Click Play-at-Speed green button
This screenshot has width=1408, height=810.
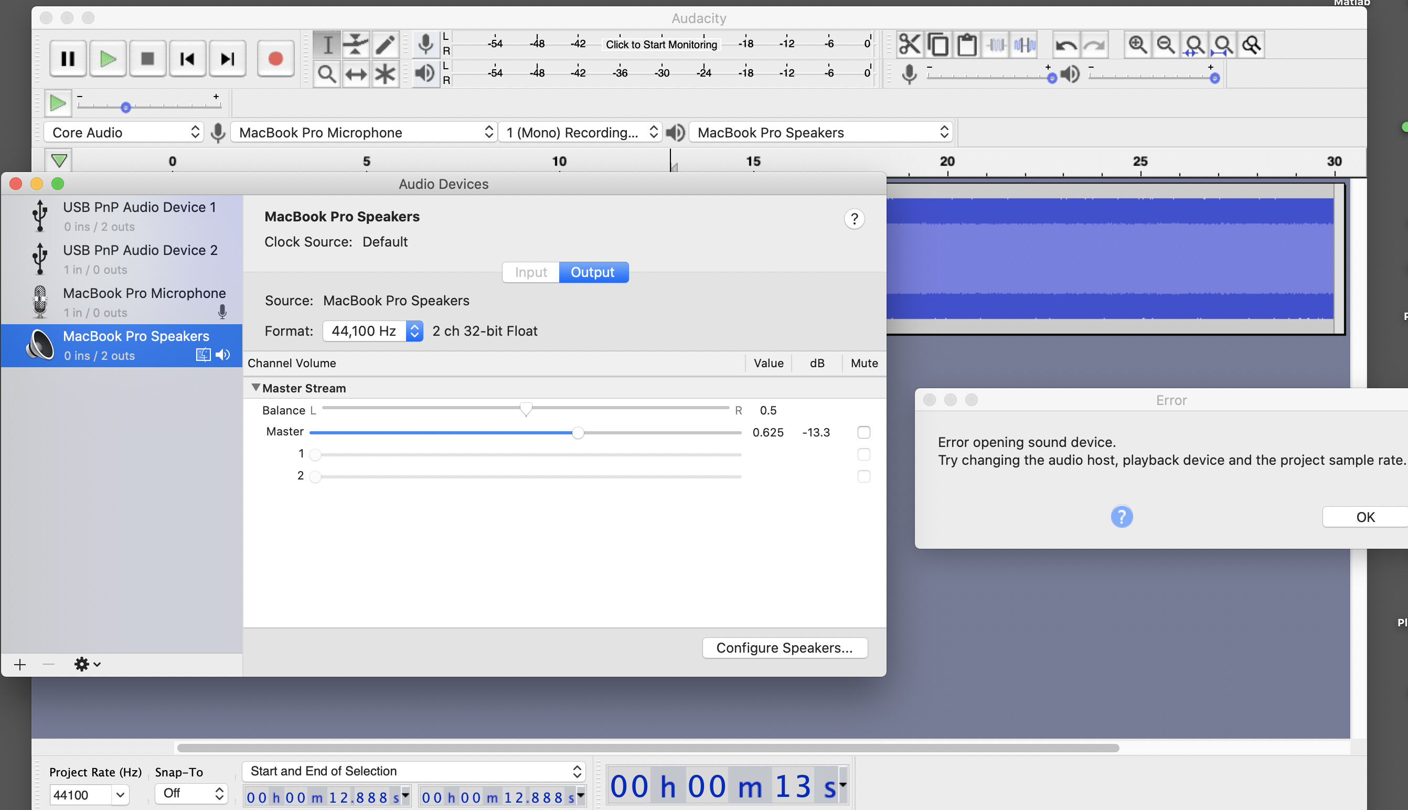pyautogui.click(x=58, y=103)
